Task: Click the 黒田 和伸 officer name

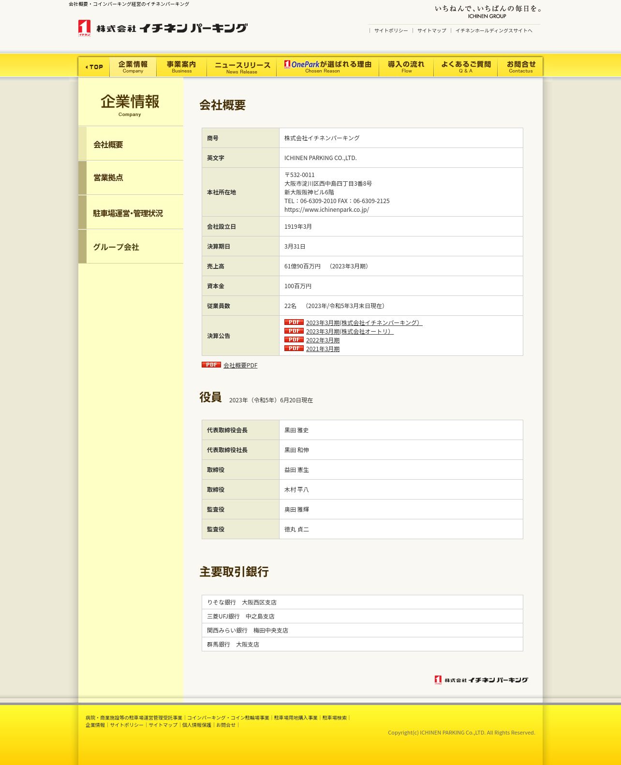Action: (x=296, y=450)
